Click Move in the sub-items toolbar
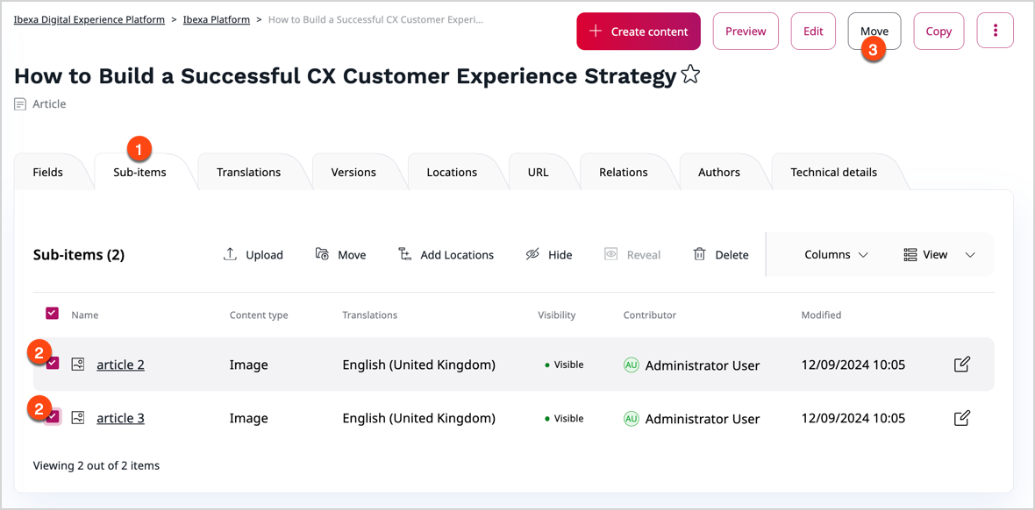1035x510 pixels. click(x=340, y=254)
